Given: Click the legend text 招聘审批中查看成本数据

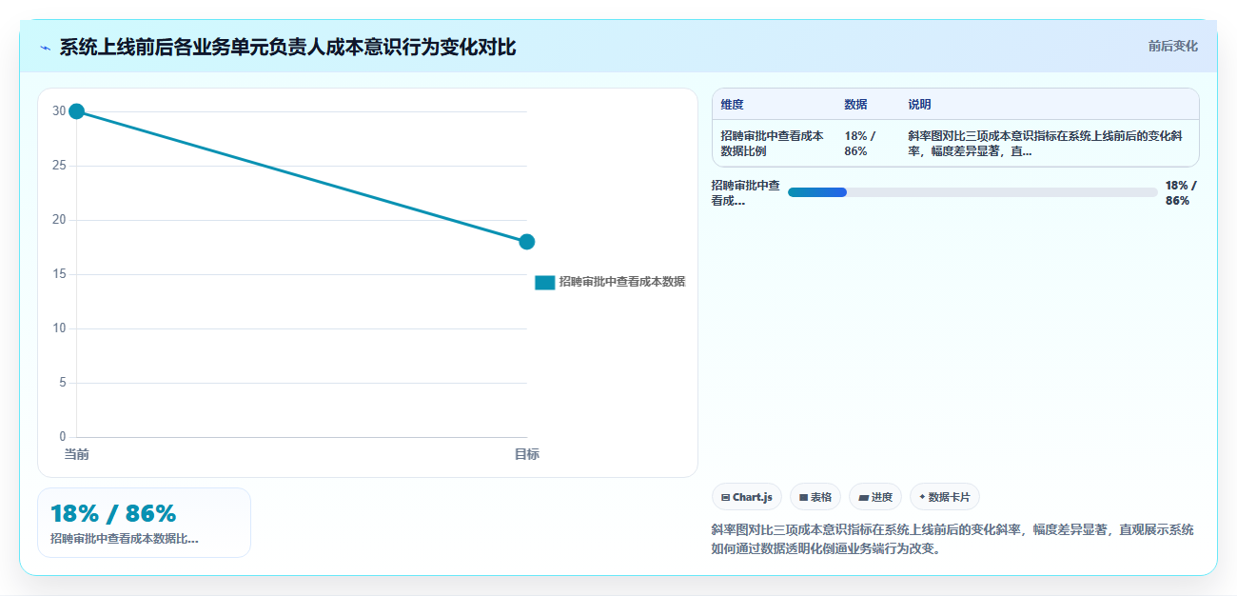Looking at the screenshot, I should (622, 282).
